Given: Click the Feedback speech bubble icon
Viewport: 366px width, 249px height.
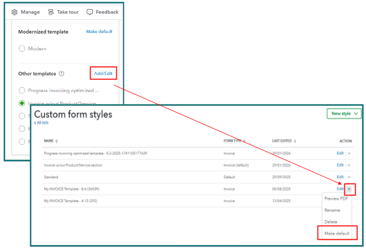Looking at the screenshot, I should pos(90,12).
